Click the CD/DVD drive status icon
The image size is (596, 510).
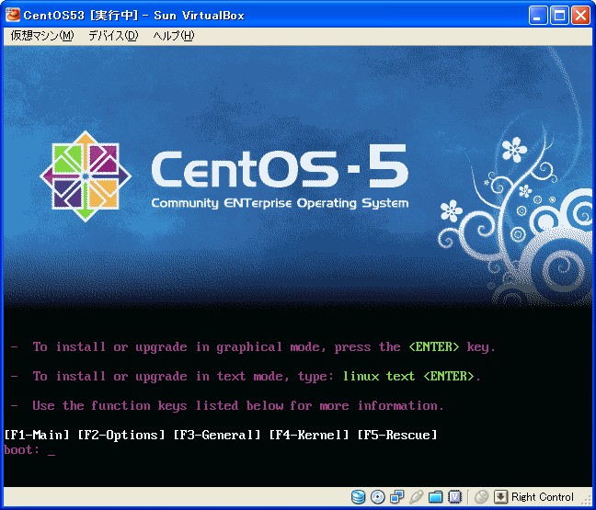click(377, 497)
